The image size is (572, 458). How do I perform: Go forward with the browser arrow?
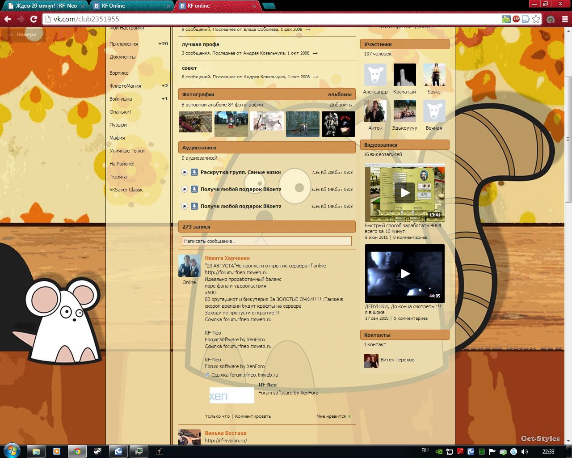click(x=21, y=19)
